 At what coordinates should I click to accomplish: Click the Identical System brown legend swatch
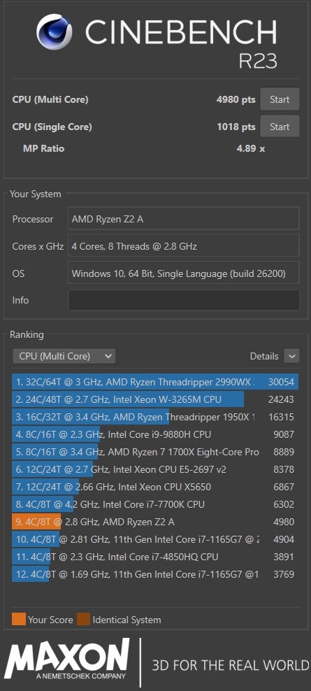(83, 619)
